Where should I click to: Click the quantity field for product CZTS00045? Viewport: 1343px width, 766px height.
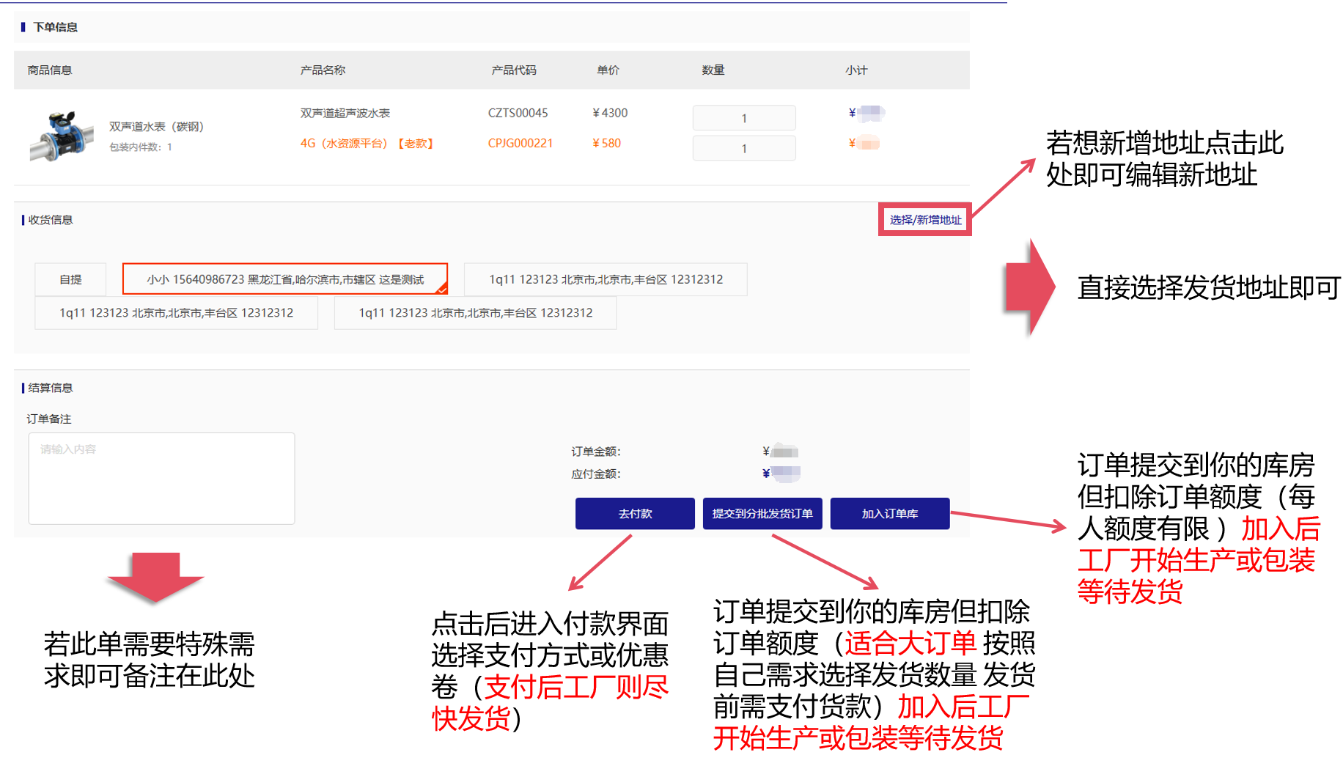(x=744, y=118)
